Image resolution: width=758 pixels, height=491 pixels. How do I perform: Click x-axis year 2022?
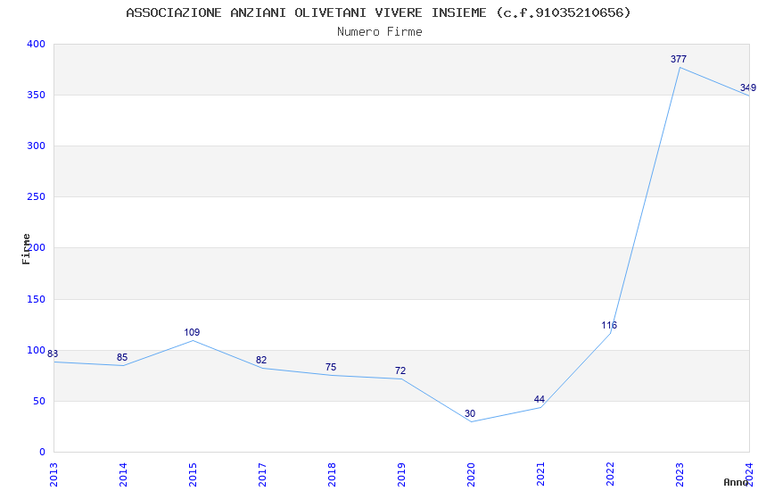(x=611, y=475)
